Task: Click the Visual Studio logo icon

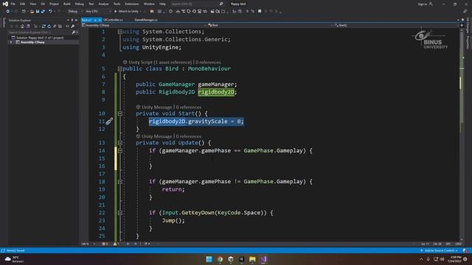Action: pyautogui.click(x=5, y=4)
